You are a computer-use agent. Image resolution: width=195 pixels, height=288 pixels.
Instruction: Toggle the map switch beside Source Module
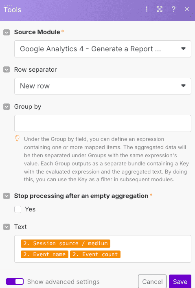pos(7,33)
